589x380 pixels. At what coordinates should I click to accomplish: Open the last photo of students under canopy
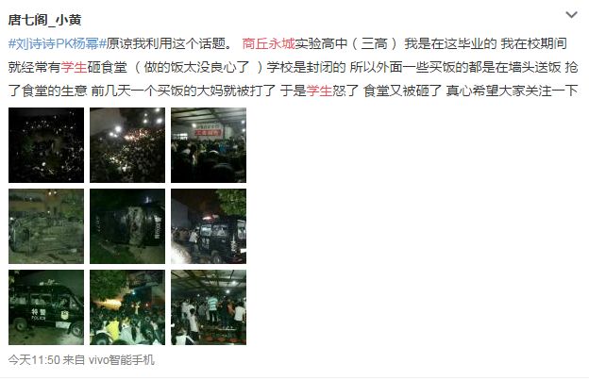pyautogui.click(x=209, y=307)
